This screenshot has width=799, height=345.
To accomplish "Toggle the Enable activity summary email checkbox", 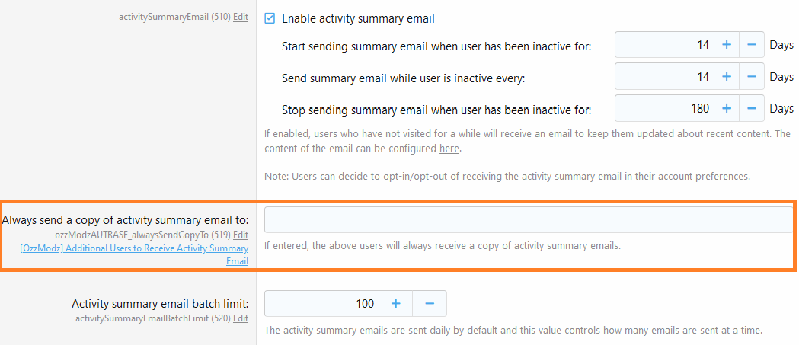I will click(x=270, y=18).
